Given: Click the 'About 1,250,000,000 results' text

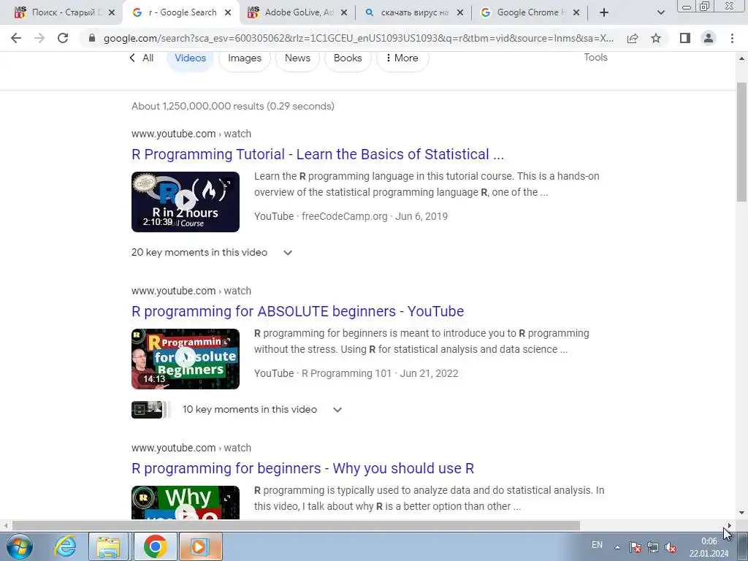Looking at the screenshot, I should coord(233,106).
